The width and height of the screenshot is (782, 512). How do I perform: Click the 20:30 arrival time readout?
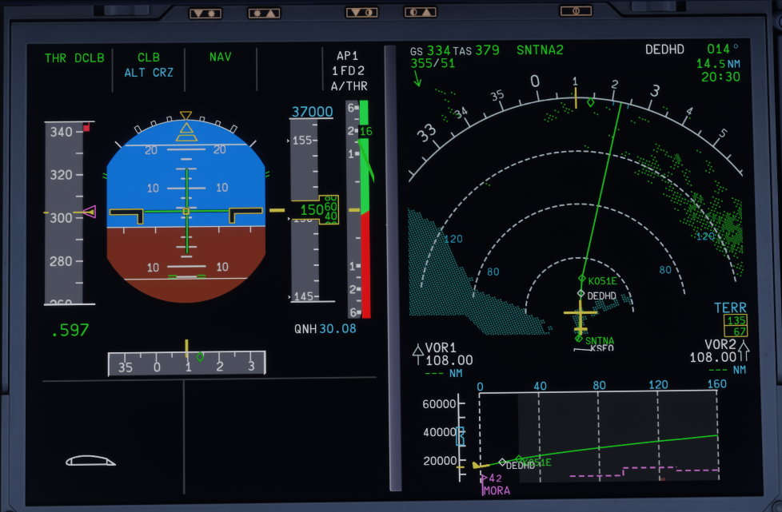click(x=720, y=77)
